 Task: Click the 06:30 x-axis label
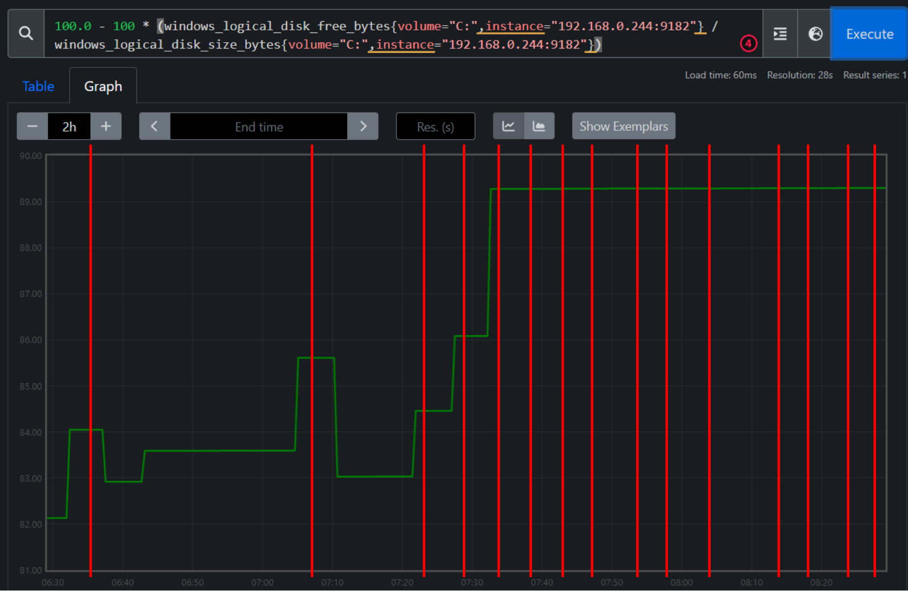[x=53, y=583]
